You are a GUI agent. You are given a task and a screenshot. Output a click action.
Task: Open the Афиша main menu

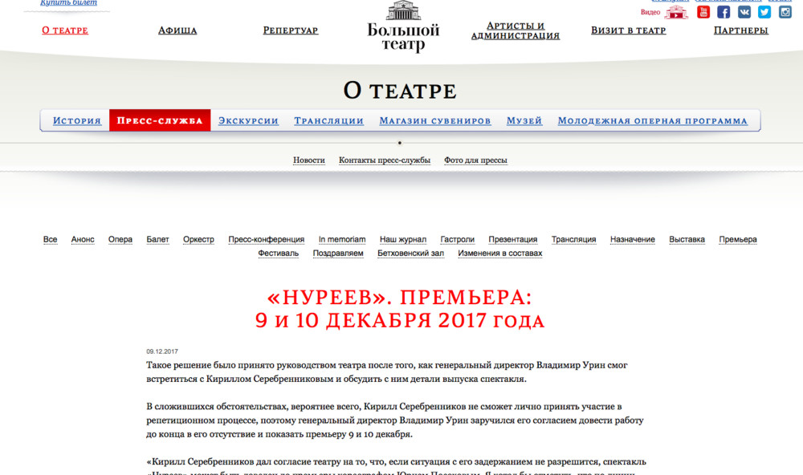point(177,30)
